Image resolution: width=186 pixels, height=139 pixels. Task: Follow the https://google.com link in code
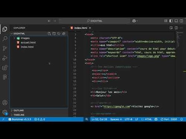click(117, 106)
